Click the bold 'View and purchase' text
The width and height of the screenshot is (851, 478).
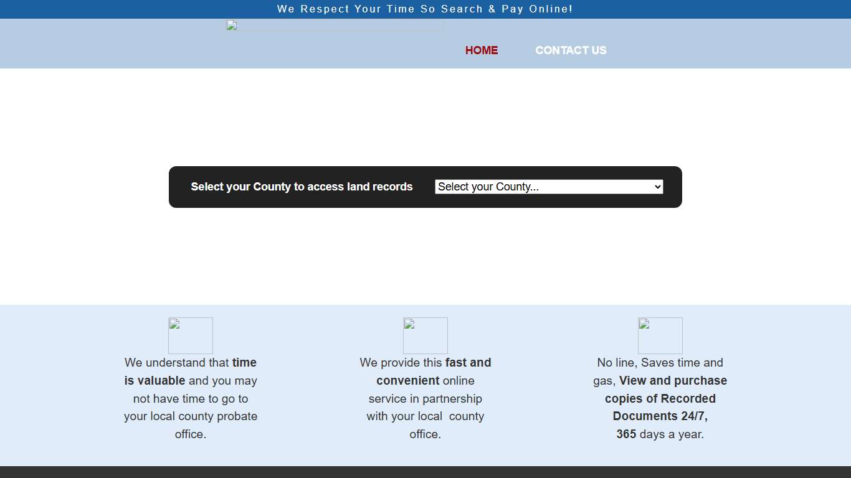(x=673, y=381)
